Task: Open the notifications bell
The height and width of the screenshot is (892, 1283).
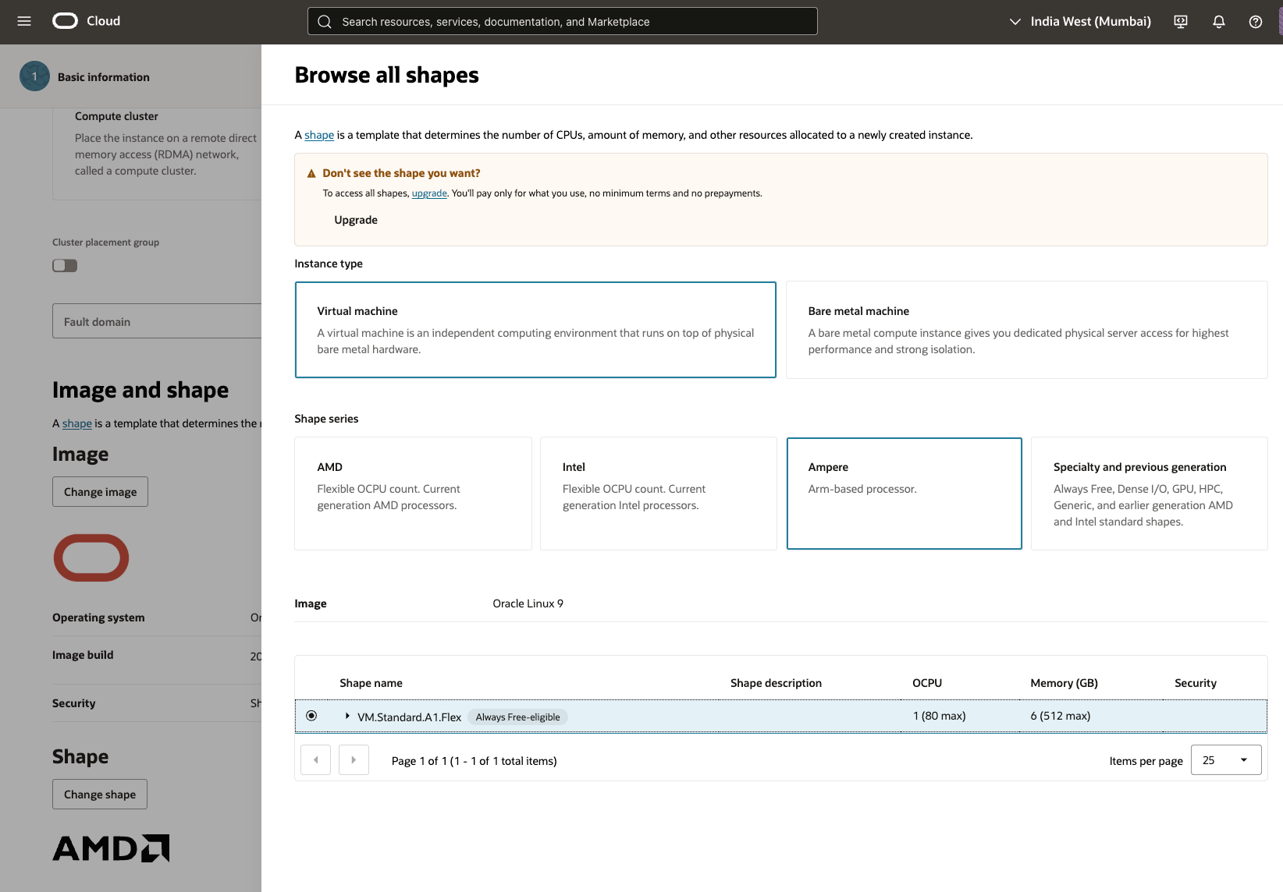Action: click(x=1218, y=22)
